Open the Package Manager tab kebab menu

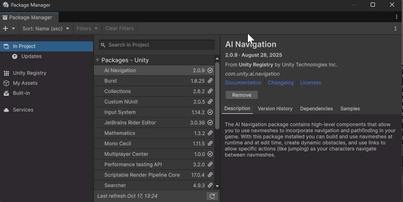[396, 17]
